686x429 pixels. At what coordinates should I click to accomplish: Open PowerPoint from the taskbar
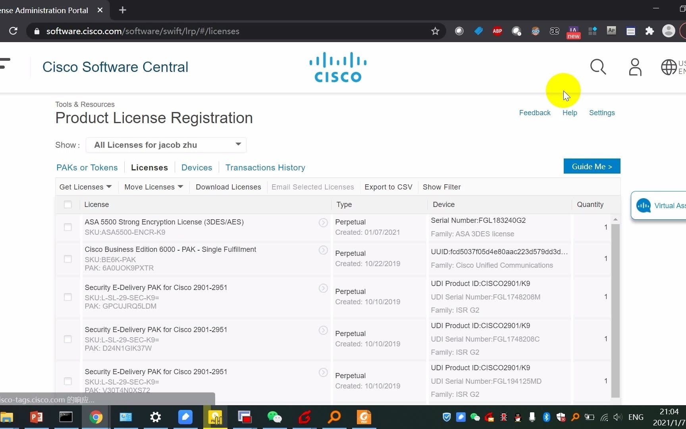[x=36, y=417]
